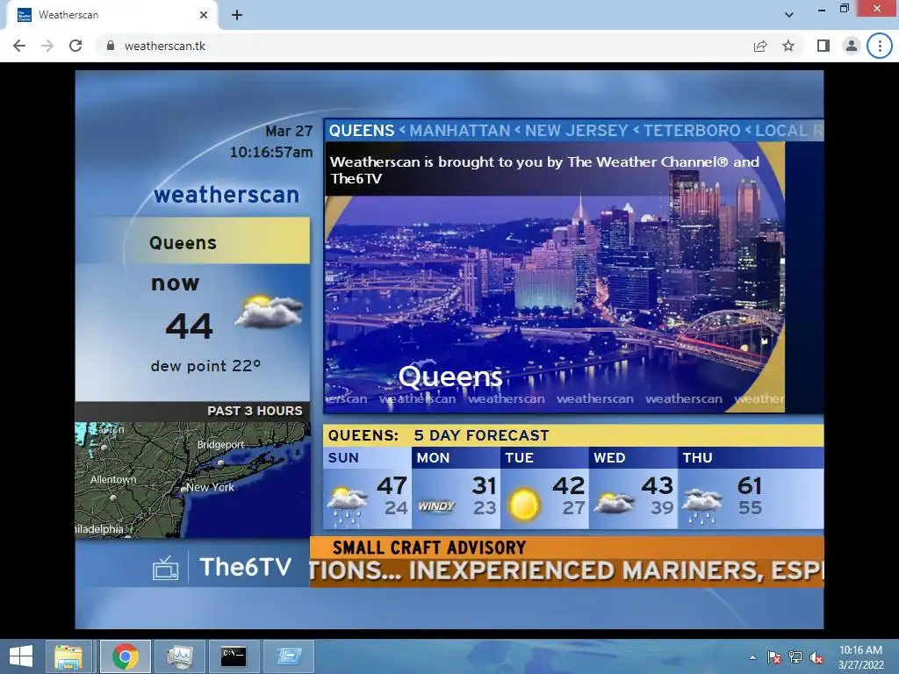Screen dimensions: 899x674
Task: Click the WED forecast partly cloudy icon
Action: (x=614, y=504)
